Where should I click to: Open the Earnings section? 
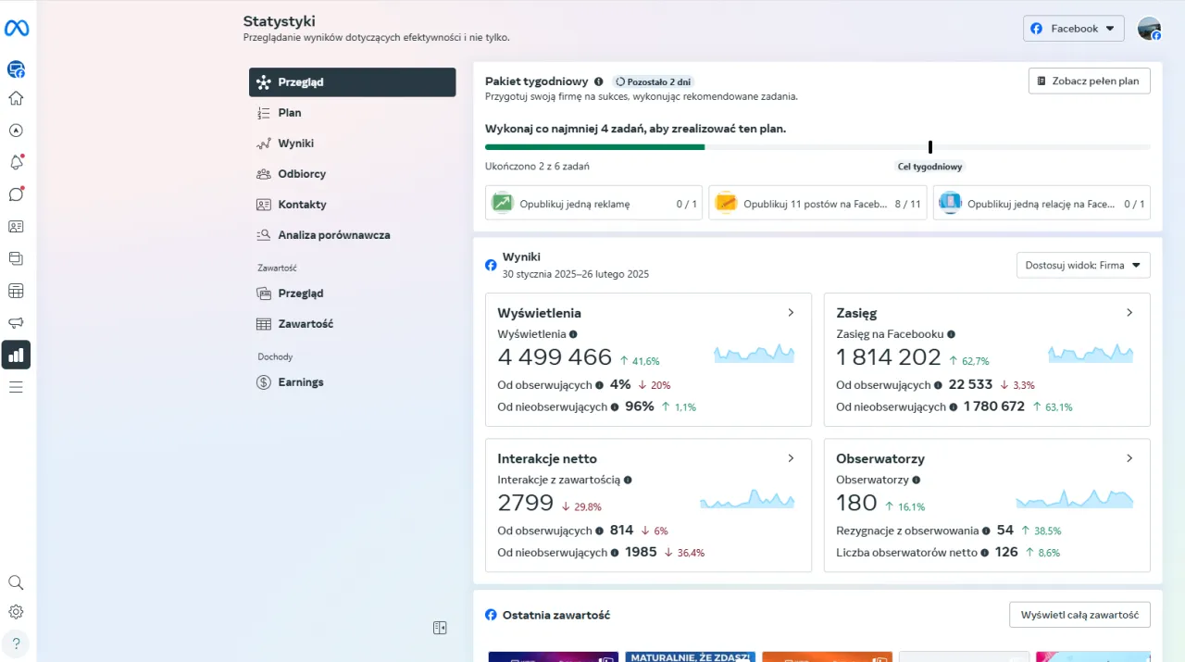(x=300, y=381)
